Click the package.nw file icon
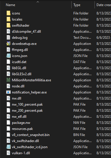 click(8, 122)
